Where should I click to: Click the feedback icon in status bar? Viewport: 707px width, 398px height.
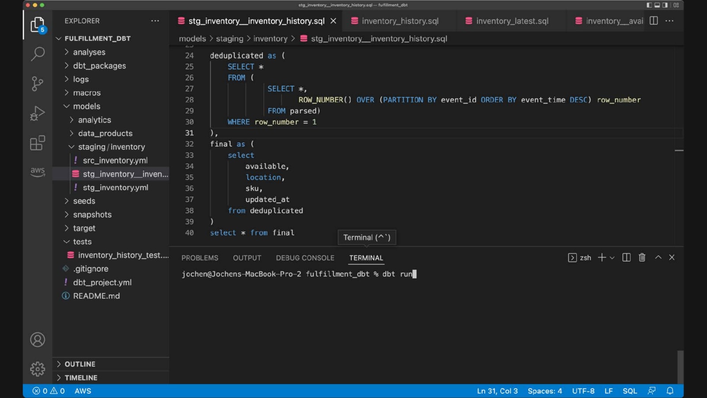coord(652,391)
